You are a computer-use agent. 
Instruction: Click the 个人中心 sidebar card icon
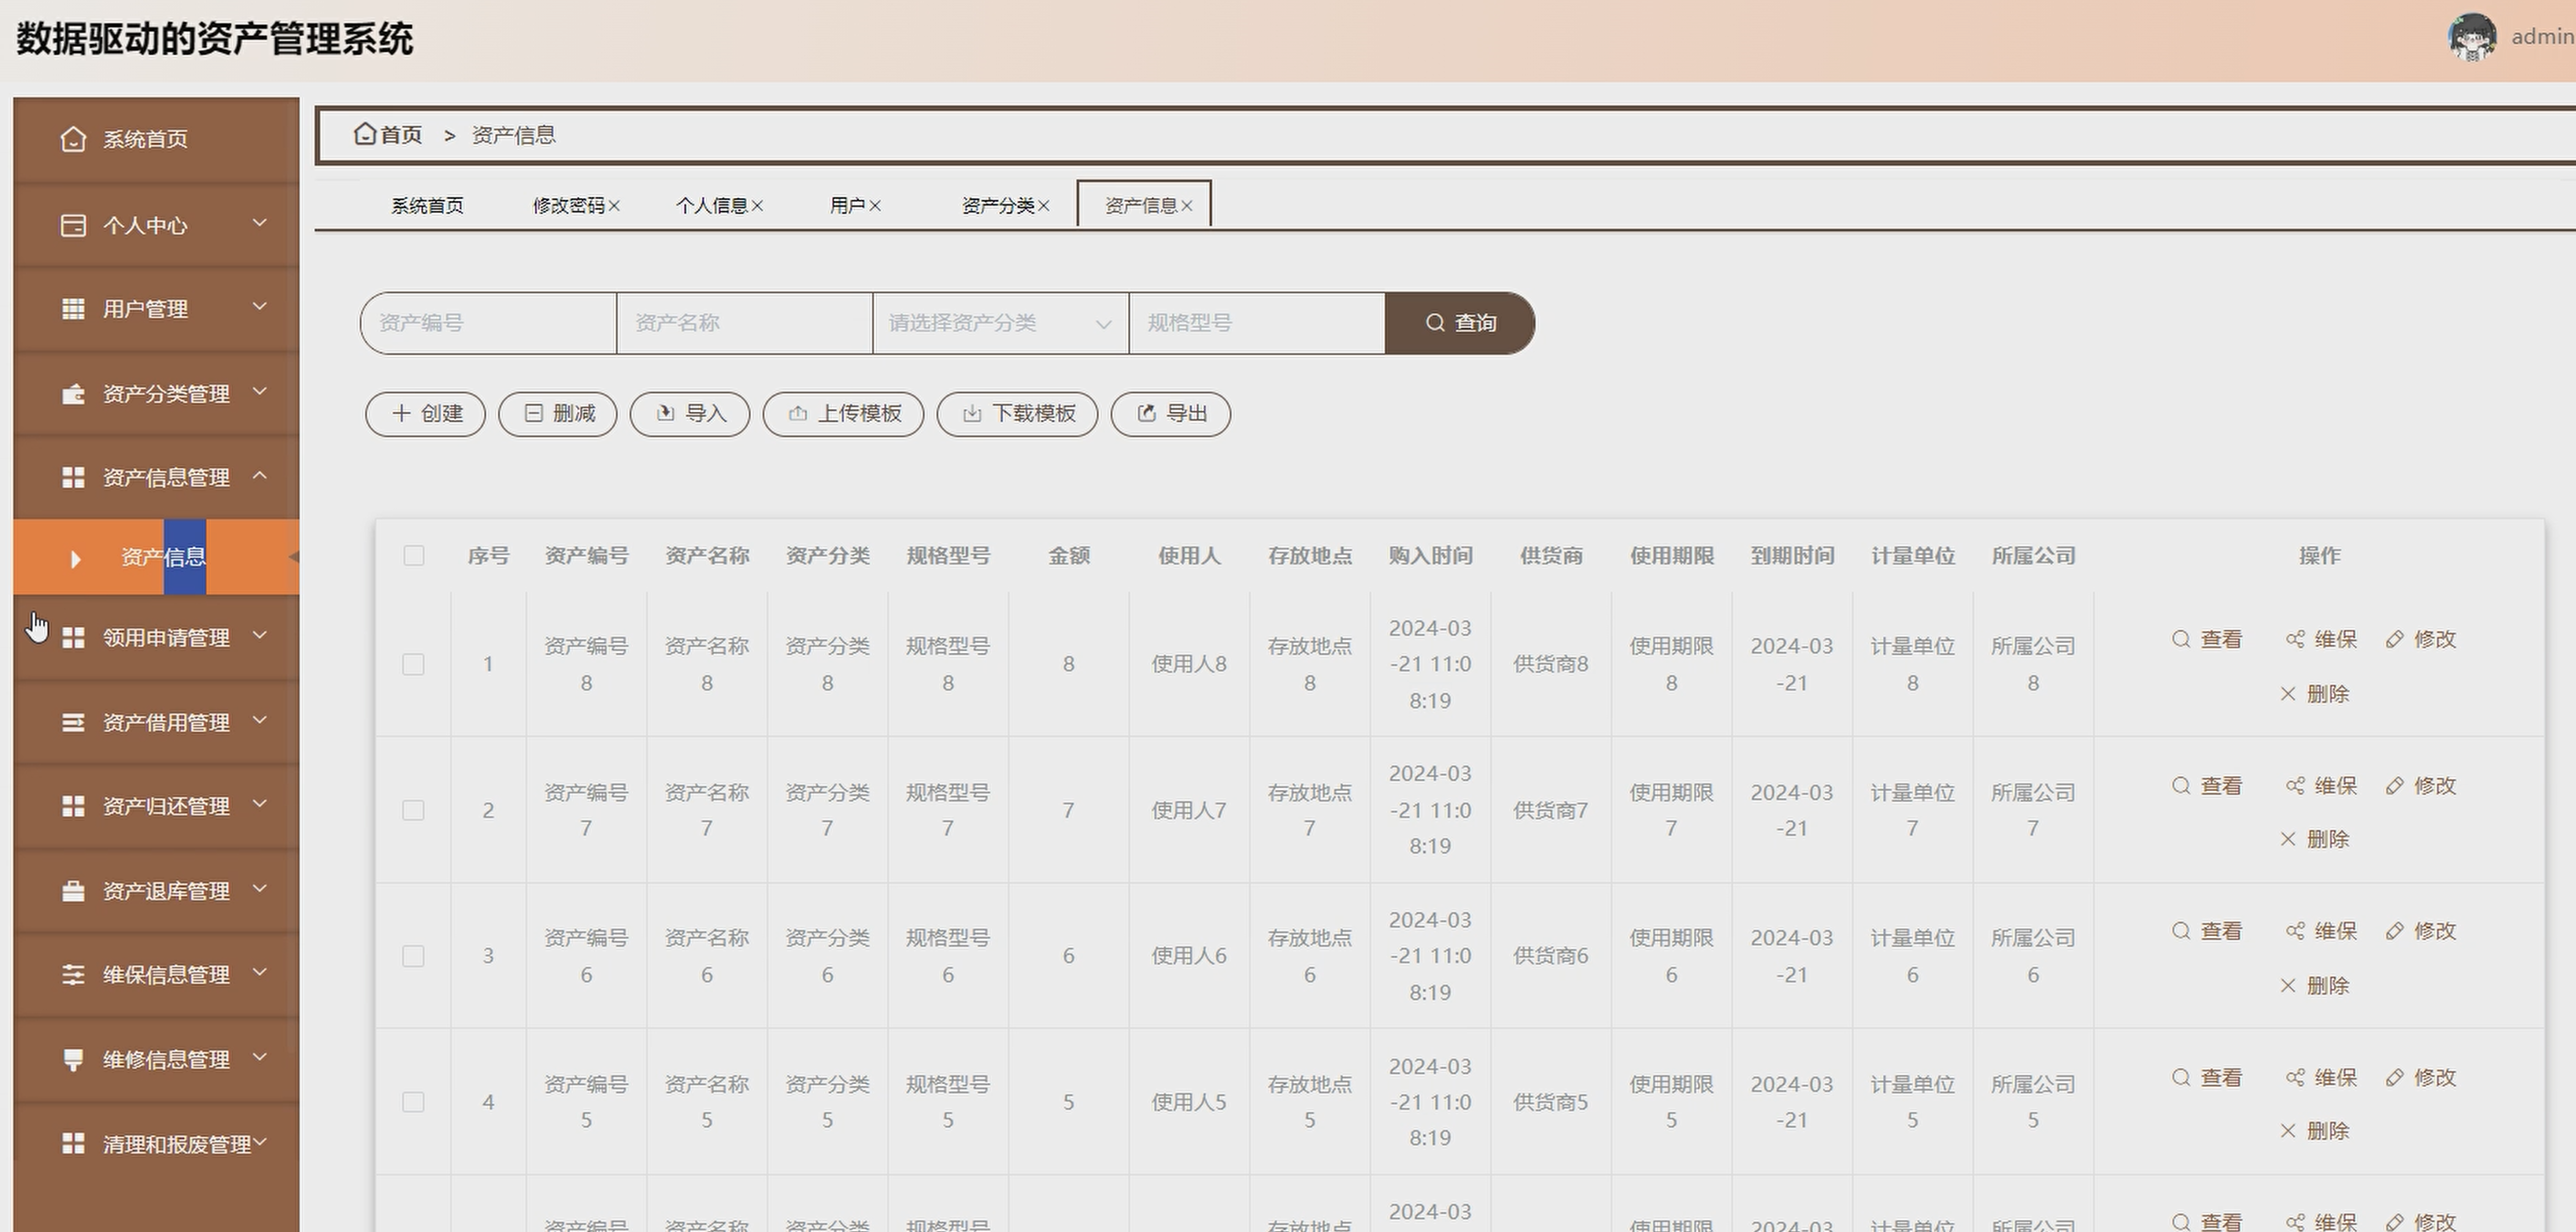pyautogui.click(x=73, y=225)
